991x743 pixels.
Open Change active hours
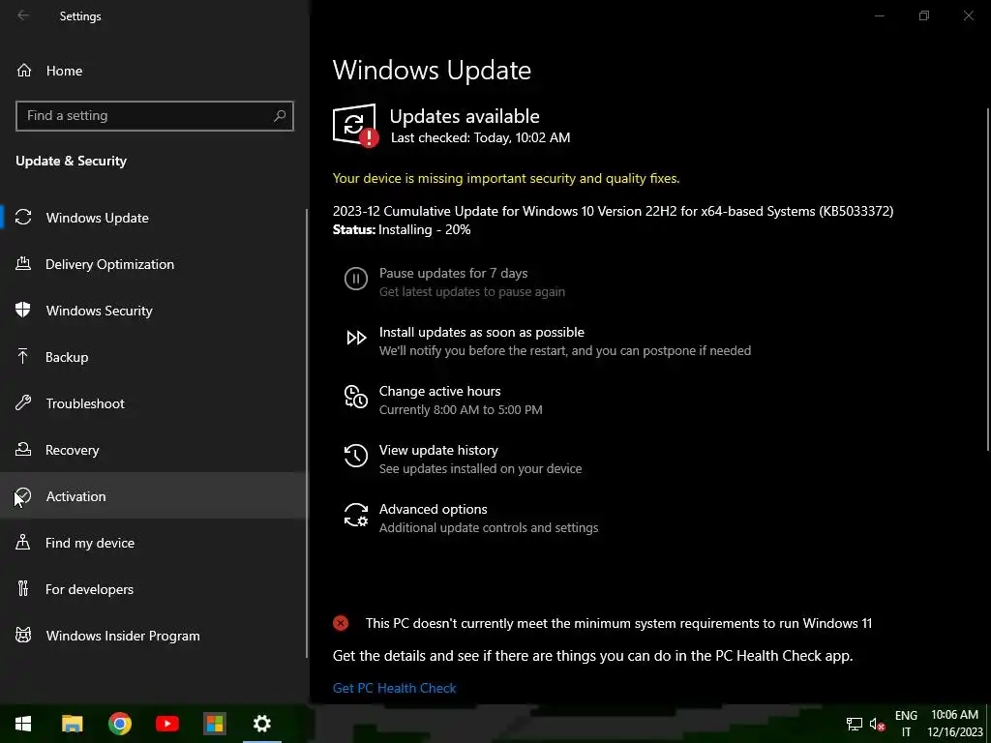point(444,400)
